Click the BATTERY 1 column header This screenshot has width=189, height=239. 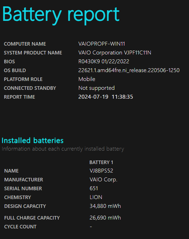[101, 162]
